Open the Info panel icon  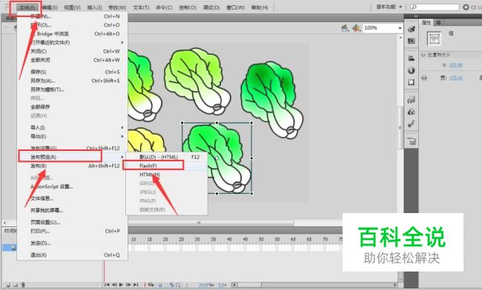412,70
